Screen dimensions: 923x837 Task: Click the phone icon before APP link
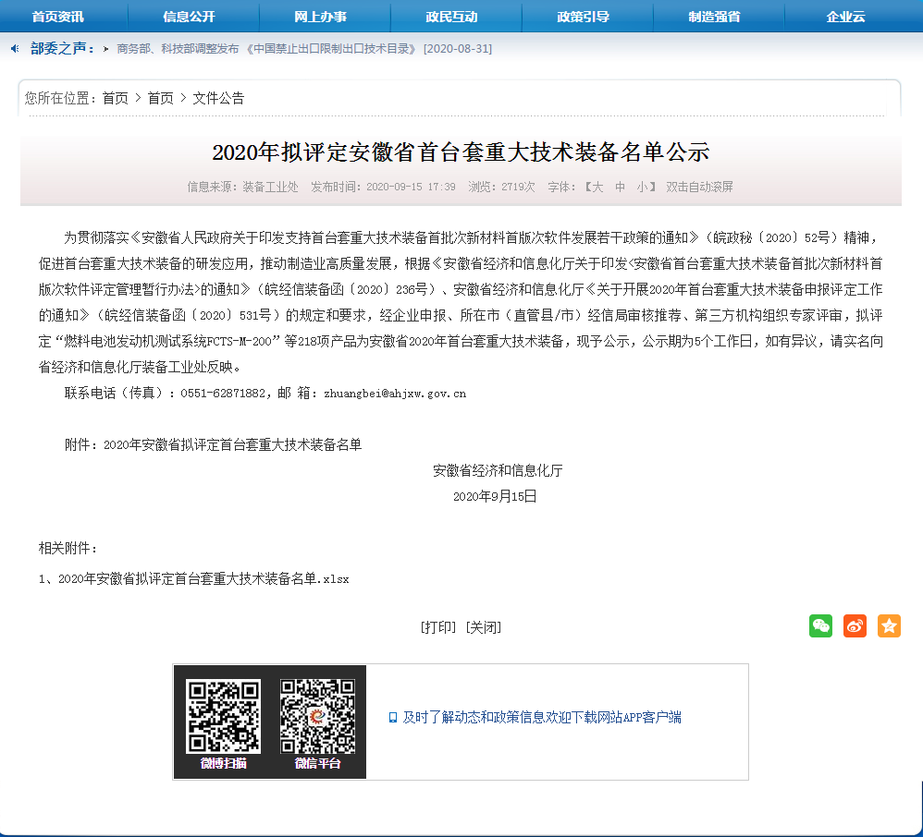393,718
